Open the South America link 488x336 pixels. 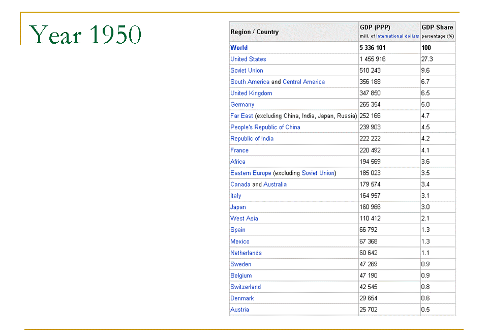[250, 82]
